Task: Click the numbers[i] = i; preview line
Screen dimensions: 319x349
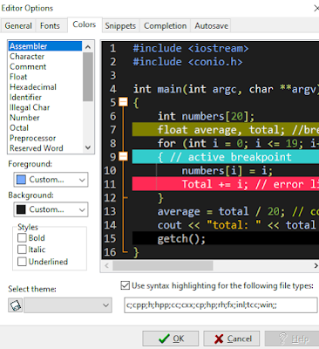Action: click(227, 171)
